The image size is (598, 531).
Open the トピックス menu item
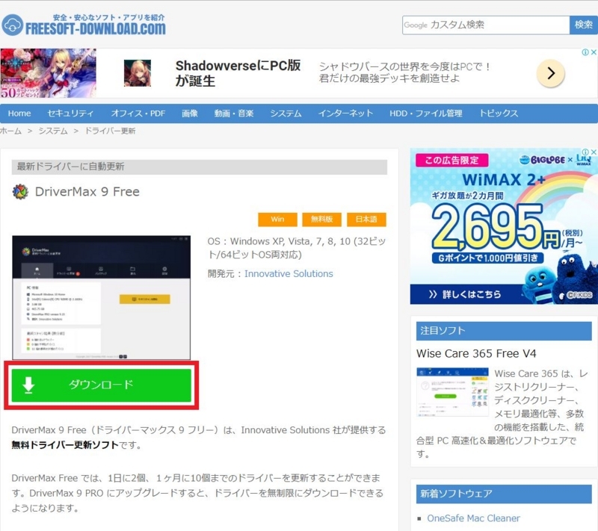(499, 113)
